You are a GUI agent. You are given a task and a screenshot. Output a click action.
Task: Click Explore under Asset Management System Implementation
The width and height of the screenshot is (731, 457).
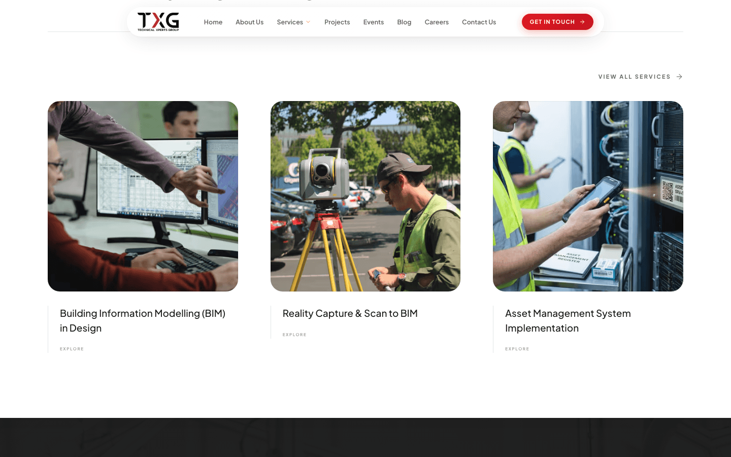pyautogui.click(x=517, y=349)
